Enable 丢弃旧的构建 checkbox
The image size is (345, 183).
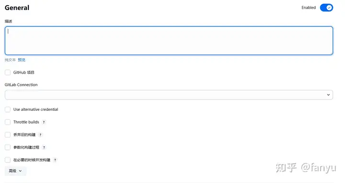pos(8,135)
